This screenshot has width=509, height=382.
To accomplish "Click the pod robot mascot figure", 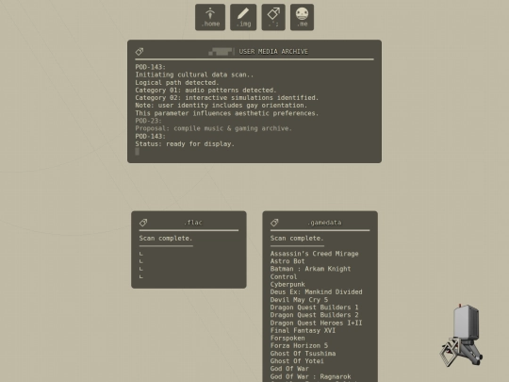I will point(461,335).
